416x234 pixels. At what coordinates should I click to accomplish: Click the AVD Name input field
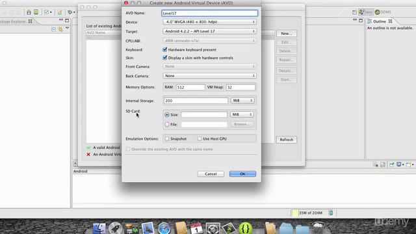click(x=209, y=13)
